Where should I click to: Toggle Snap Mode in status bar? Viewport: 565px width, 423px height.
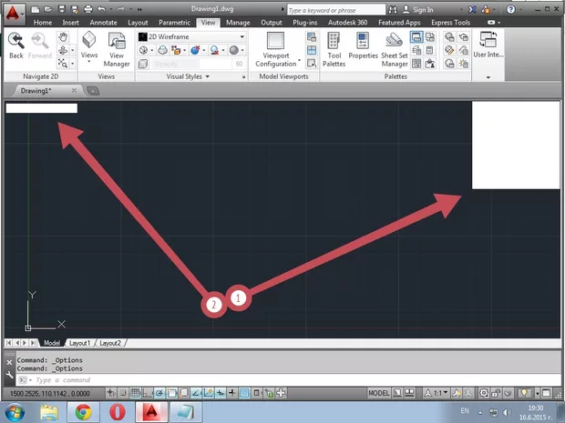point(123,393)
